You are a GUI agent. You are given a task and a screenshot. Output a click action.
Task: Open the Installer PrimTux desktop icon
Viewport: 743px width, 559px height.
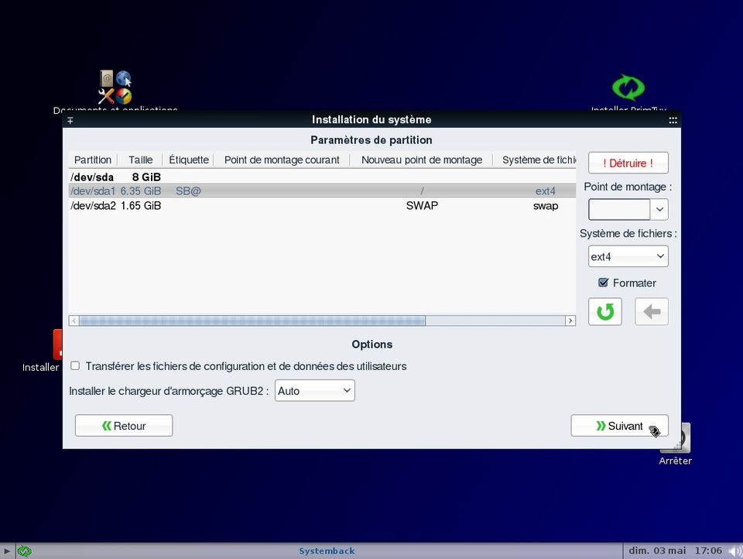pos(627,87)
